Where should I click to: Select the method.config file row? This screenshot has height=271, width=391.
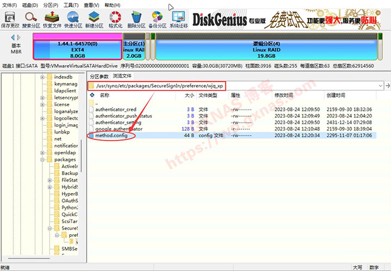[x=111, y=135]
